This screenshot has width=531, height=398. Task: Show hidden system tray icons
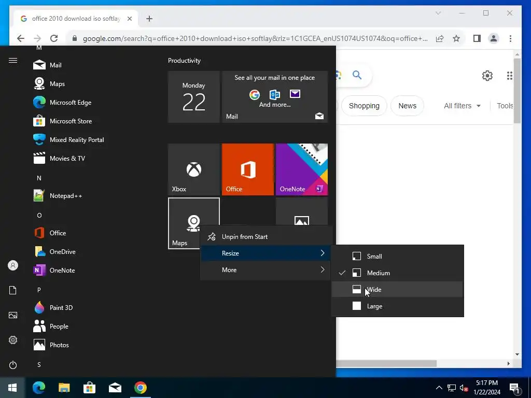point(439,388)
